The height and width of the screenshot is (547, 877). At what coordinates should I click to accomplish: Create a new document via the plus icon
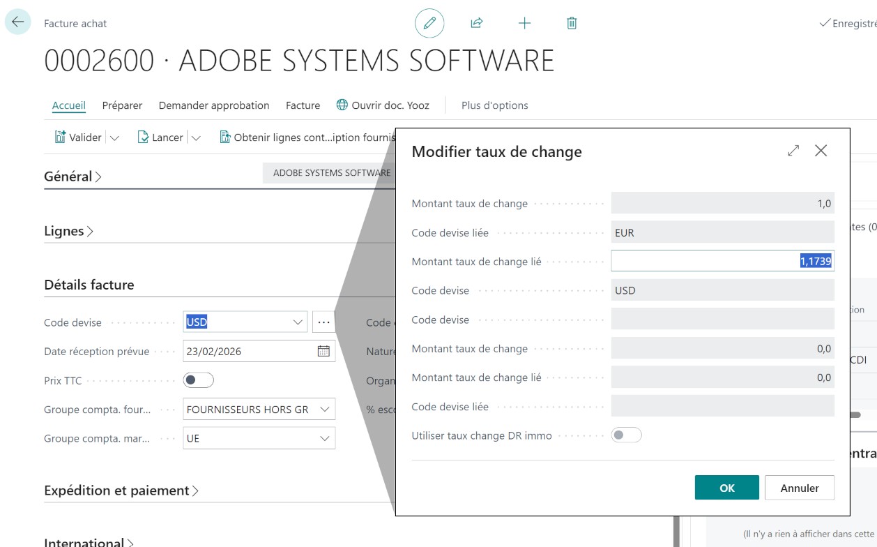click(x=524, y=23)
